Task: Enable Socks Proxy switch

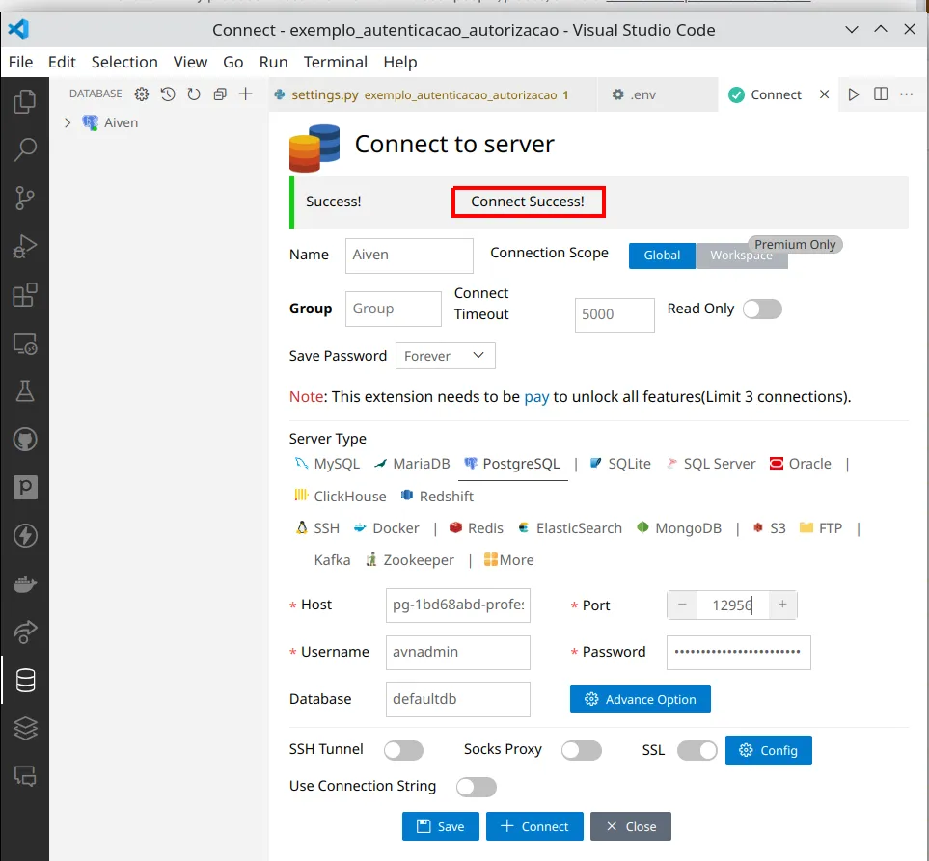Action: (x=581, y=750)
